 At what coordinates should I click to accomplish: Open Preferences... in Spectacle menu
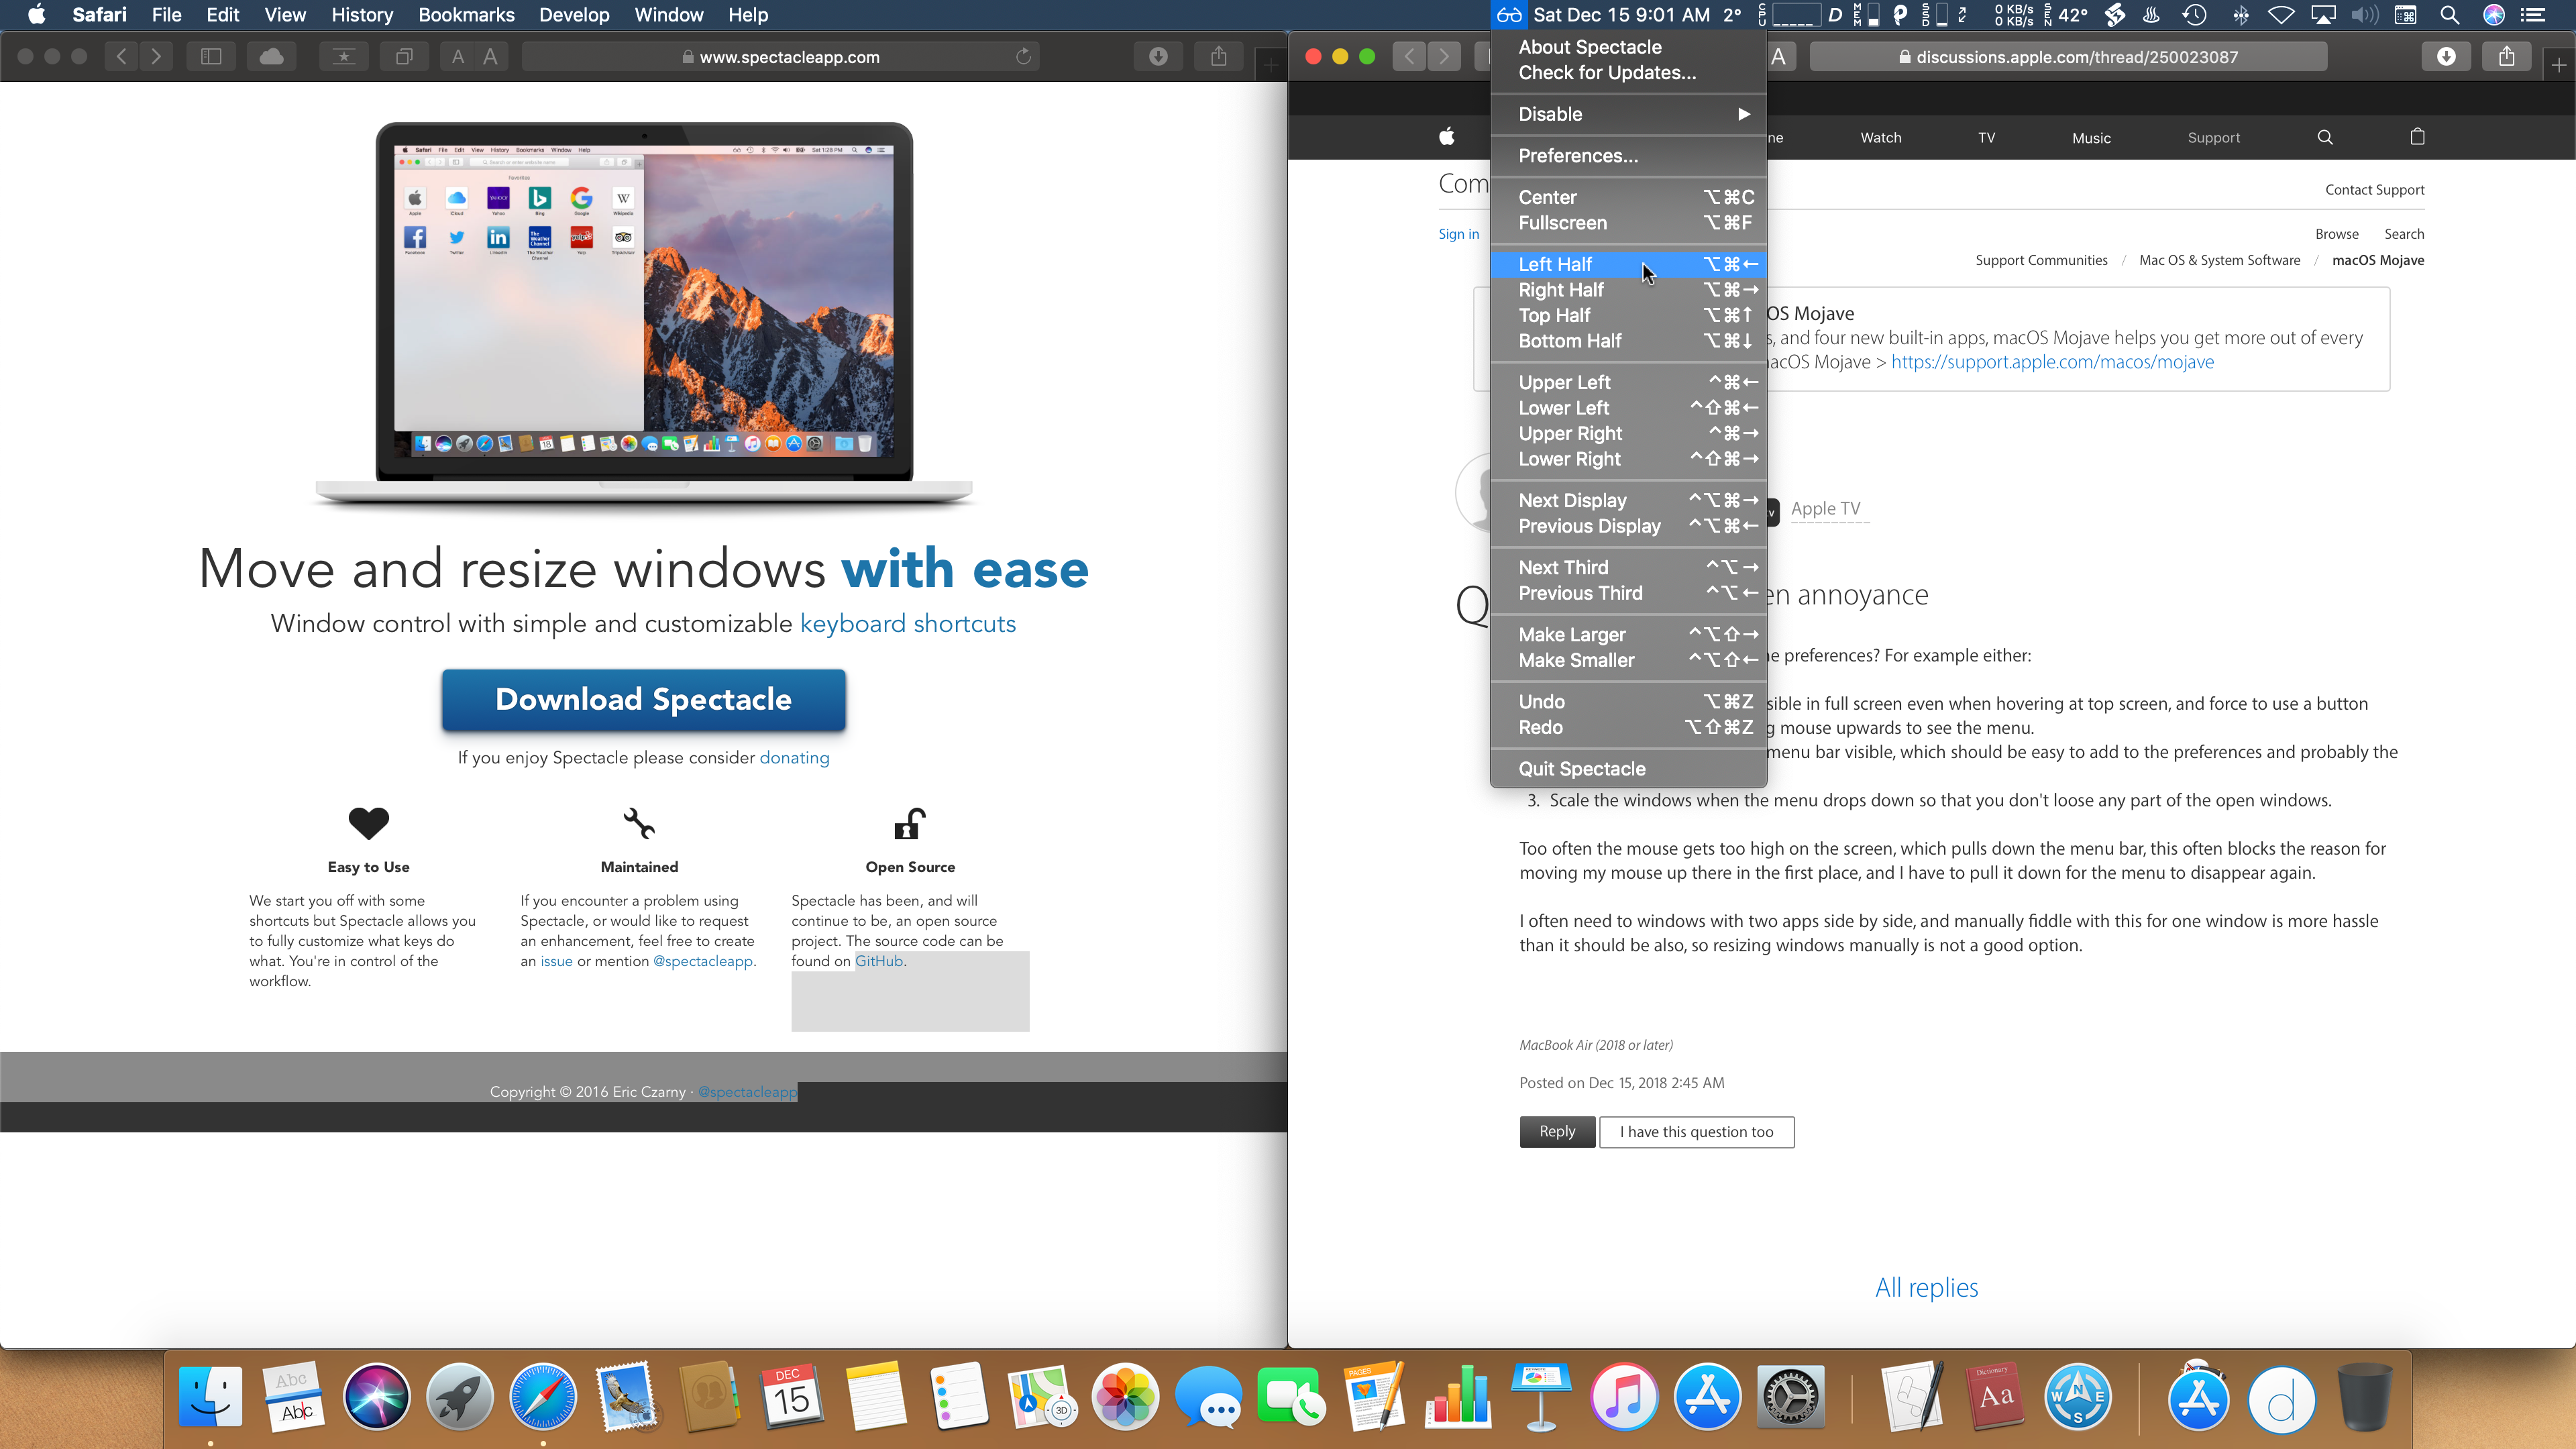coord(1577,156)
